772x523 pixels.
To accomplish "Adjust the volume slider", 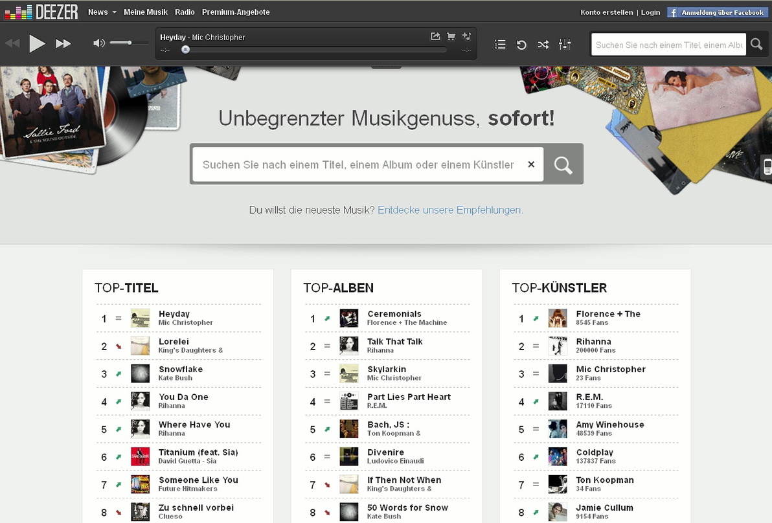I will [129, 43].
